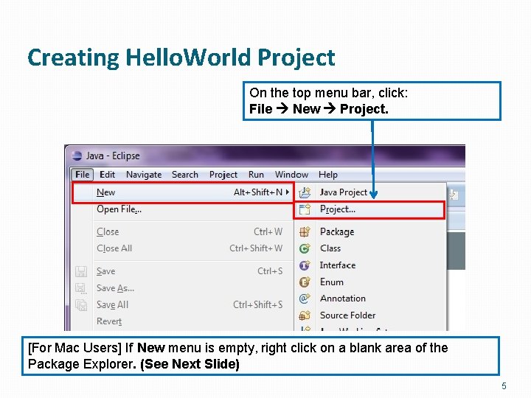Click the Project... wizard icon
Screen dimensions: 531x398
(305, 209)
